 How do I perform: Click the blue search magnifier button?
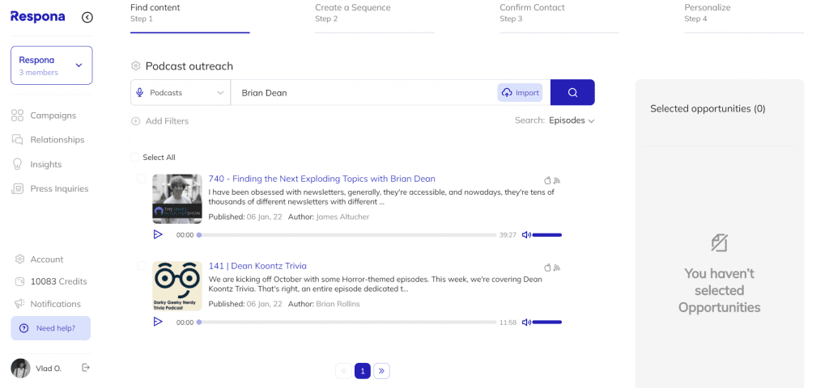pos(572,92)
